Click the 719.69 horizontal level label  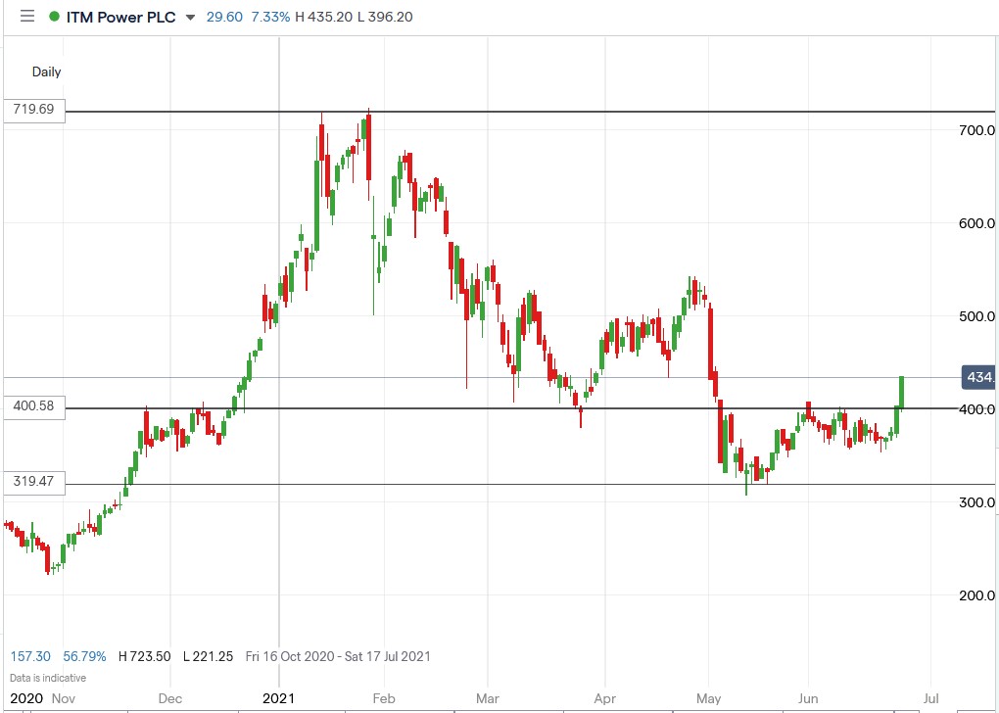point(32,110)
